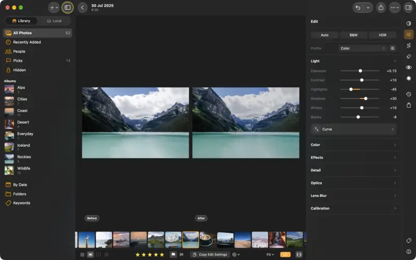416x260 pixels.
Task: Flag photo as a pick
Action: [173, 255]
